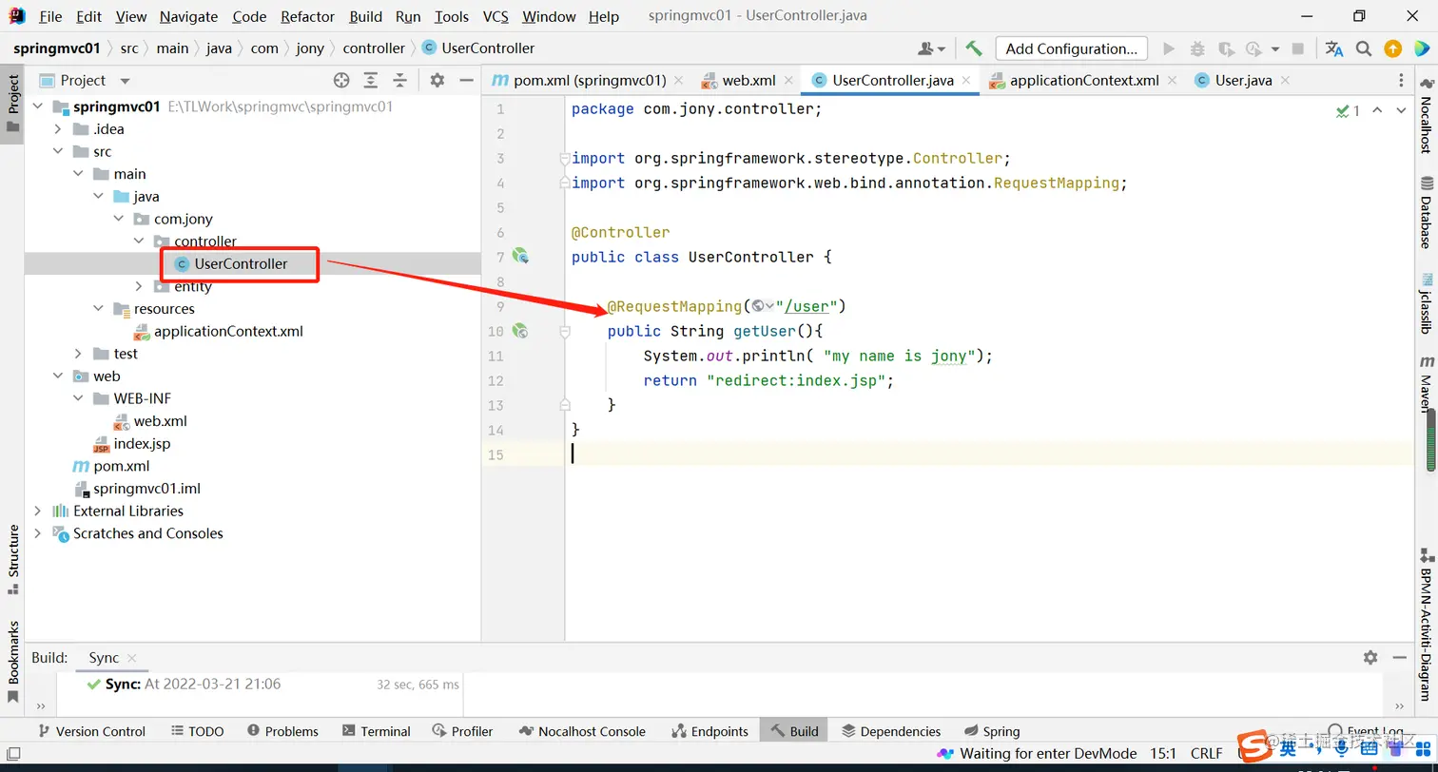Expand the entity package

138,286
